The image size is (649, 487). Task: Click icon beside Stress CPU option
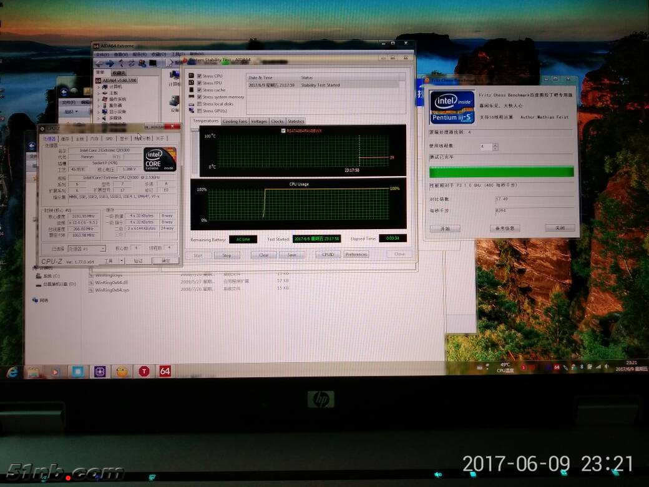191,76
